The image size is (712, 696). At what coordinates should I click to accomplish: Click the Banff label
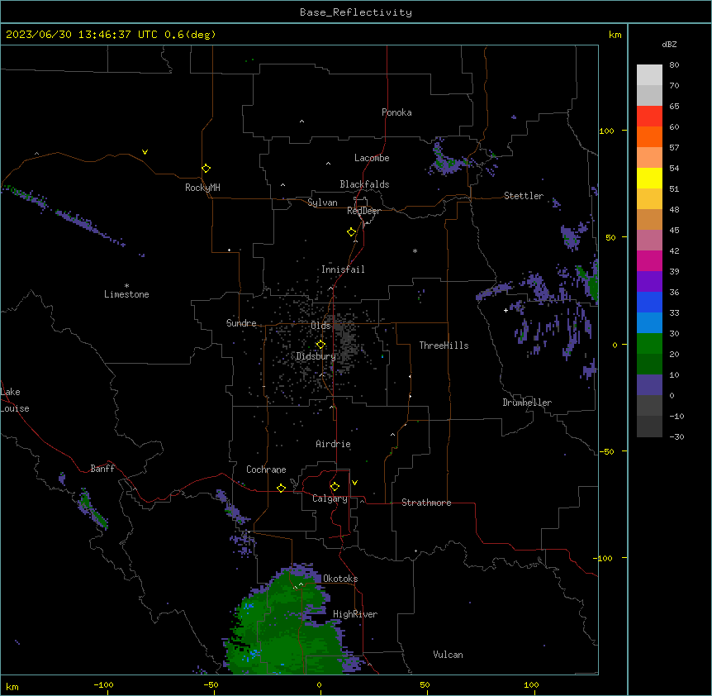pos(102,469)
